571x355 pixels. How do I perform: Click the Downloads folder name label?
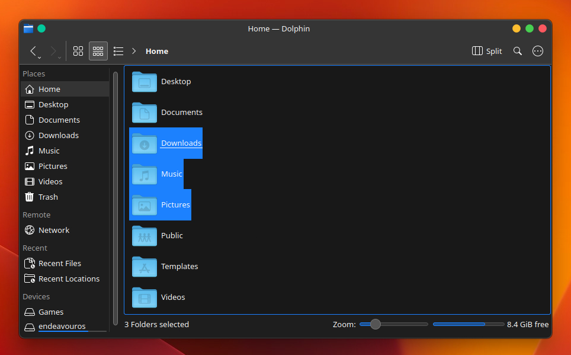181,143
